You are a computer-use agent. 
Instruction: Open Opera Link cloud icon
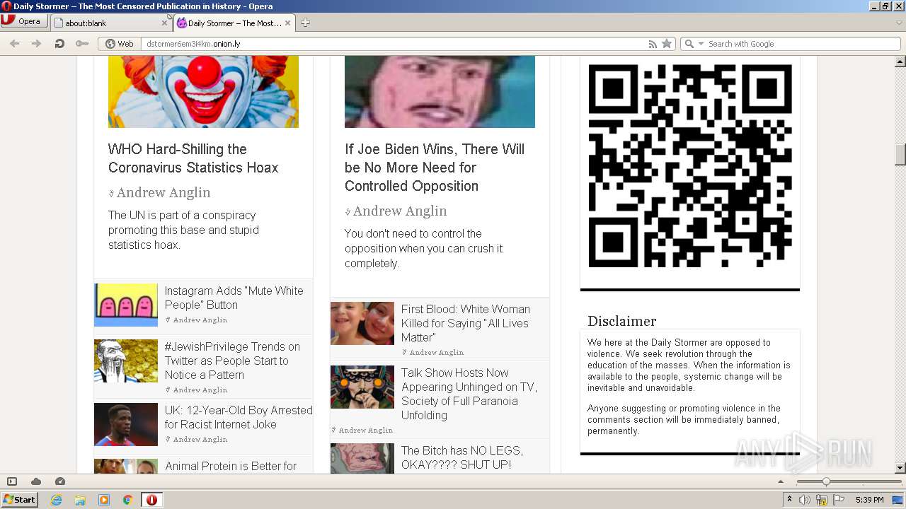36,481
